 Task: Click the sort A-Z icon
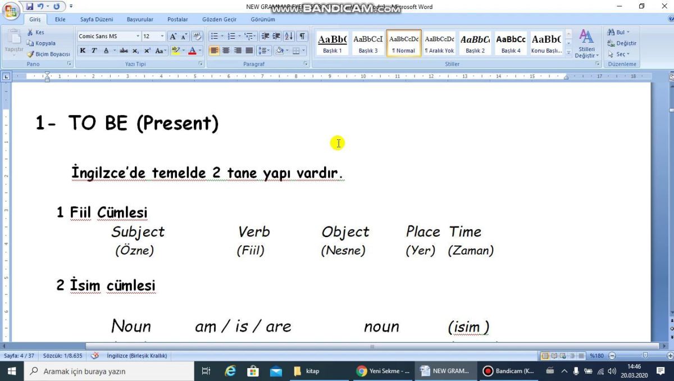point(289,37)
